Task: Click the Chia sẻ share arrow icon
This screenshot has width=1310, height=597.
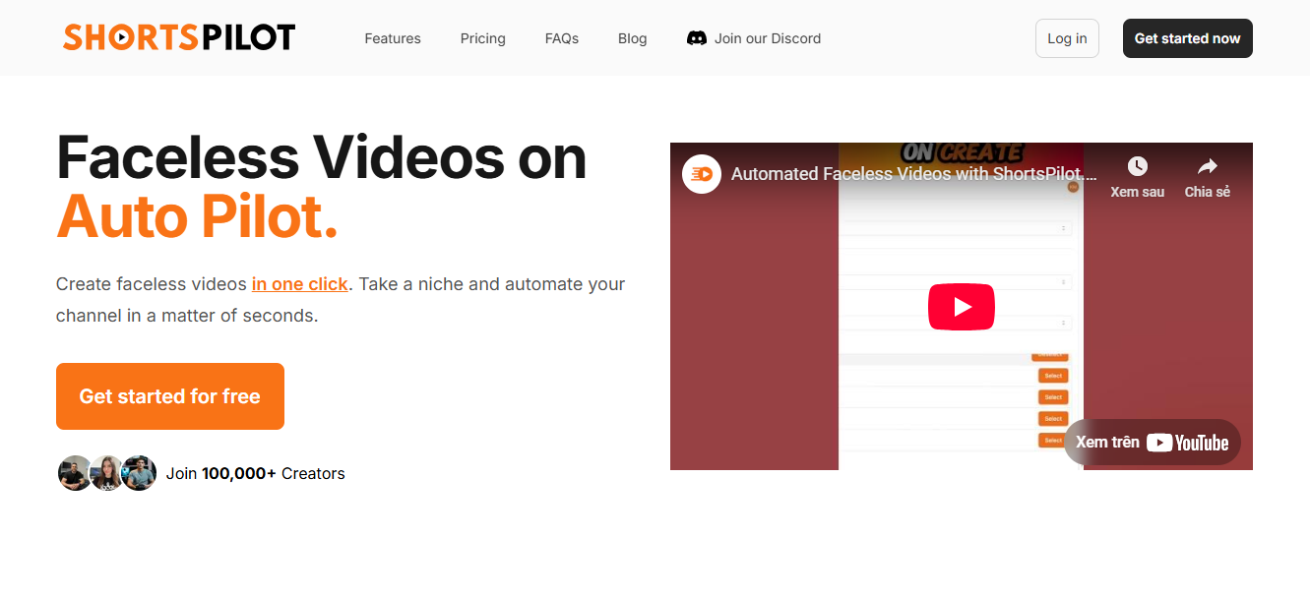Action: [1207, 166]
